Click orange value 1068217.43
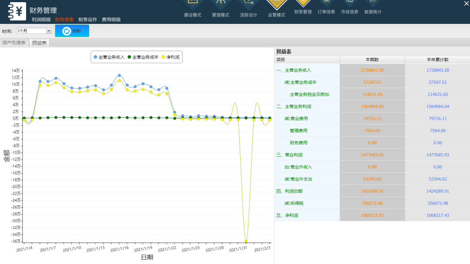 coord(372,215)
